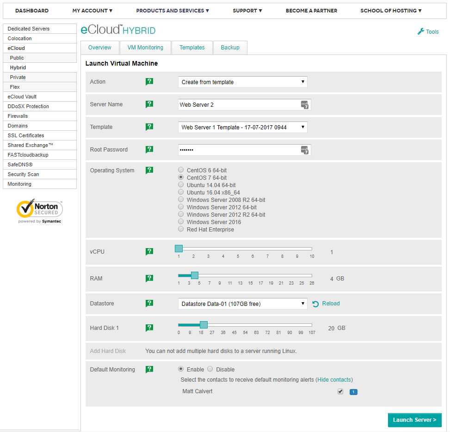Select CentOS 6 64-bit operating system
Image resolution: width=450 pixels, height=432 pixels.
181,170
